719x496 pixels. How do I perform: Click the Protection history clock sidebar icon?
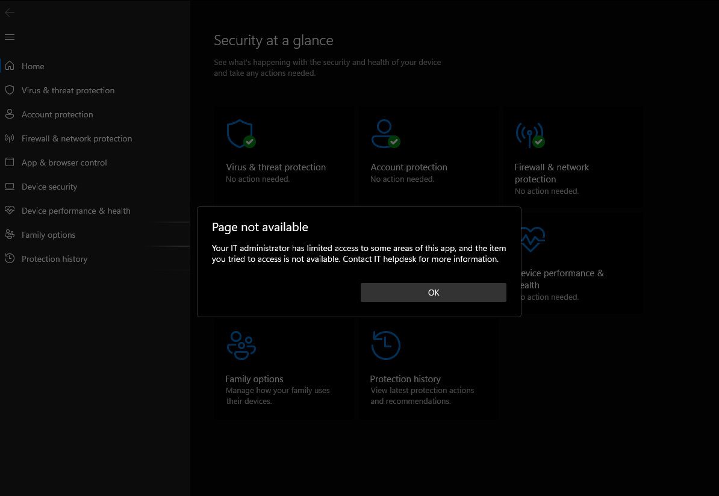(x=10, y=259)
